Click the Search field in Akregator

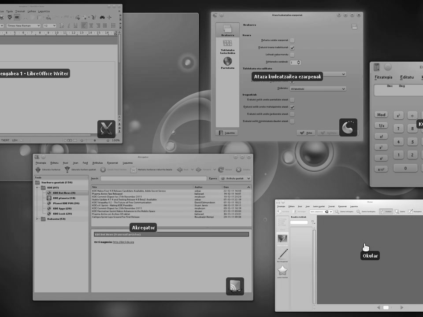point(154,178)
